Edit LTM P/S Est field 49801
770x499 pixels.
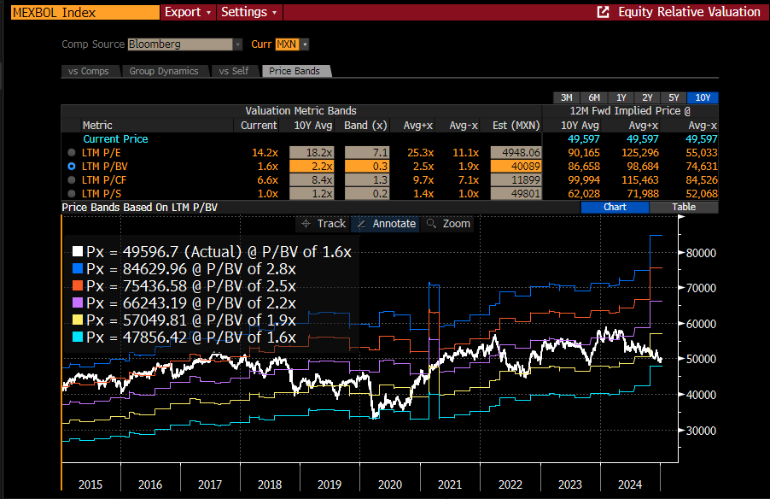pos(516,194)
